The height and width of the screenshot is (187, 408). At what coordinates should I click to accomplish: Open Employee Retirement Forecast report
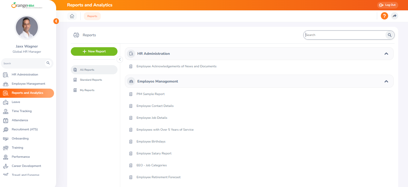coord(159,177)
